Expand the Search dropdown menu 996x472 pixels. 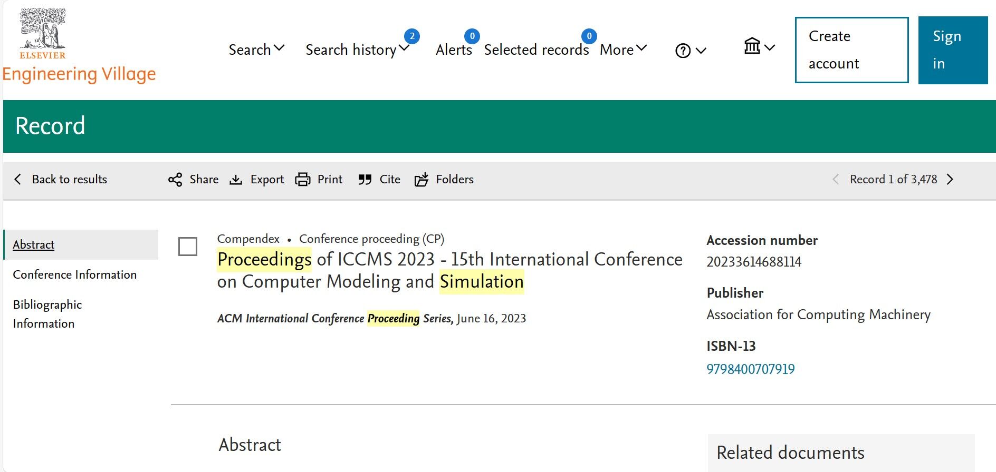coord(256,50)
